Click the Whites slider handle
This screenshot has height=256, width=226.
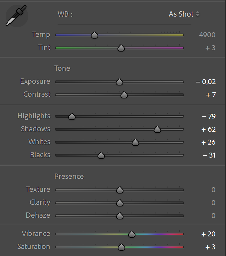click(135, 142)
